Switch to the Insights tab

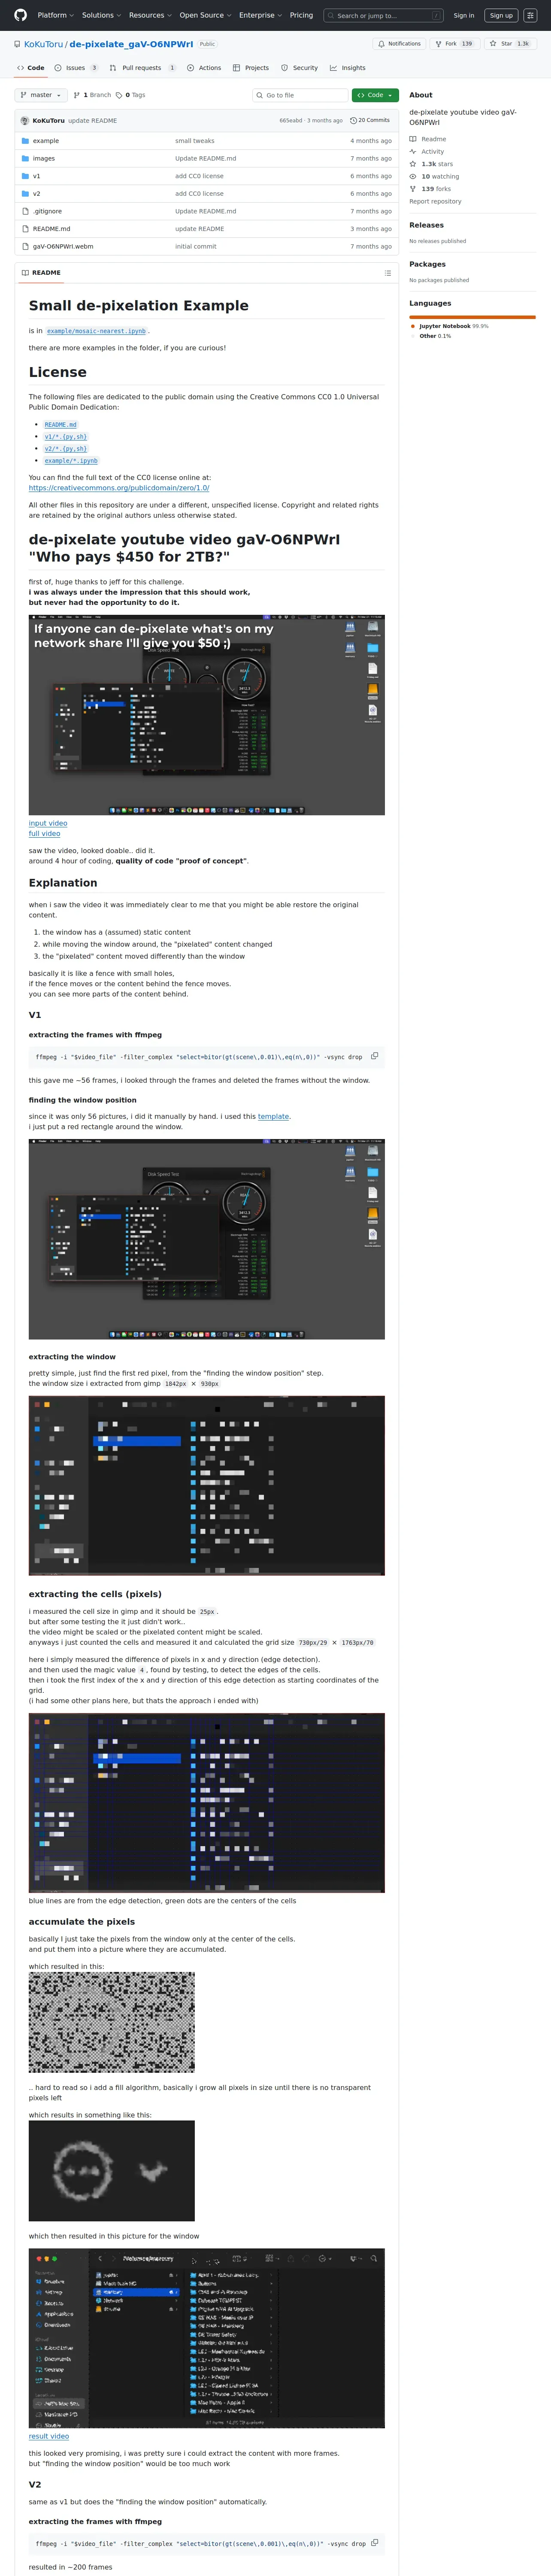(x=348, y=68)
